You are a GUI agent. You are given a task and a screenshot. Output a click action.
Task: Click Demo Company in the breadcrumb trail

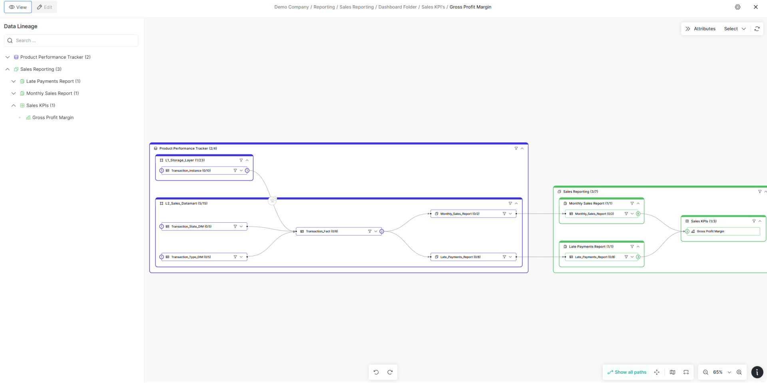(291, 7)
